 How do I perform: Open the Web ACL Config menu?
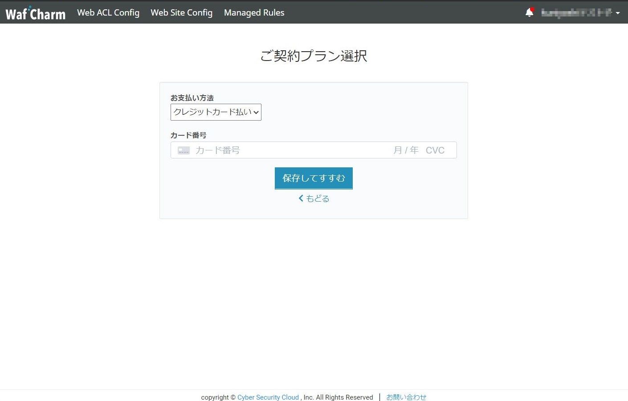click(x=108, y=12)
